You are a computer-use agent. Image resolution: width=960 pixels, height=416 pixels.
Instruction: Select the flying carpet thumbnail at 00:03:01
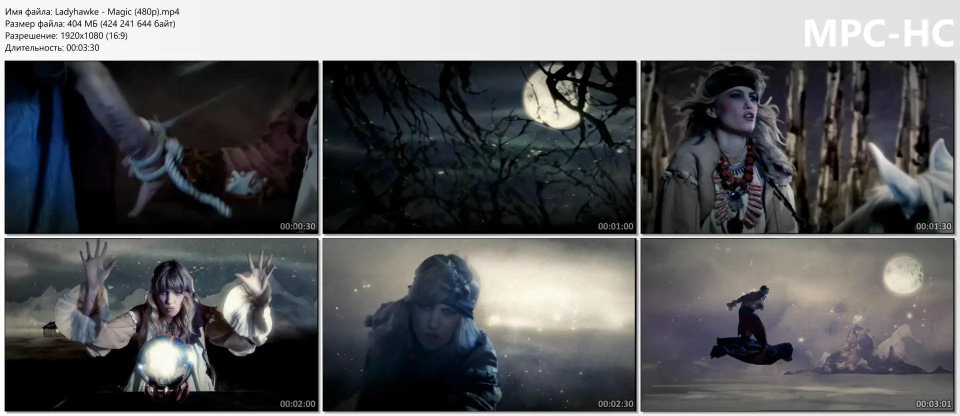[x=797, y=324]
